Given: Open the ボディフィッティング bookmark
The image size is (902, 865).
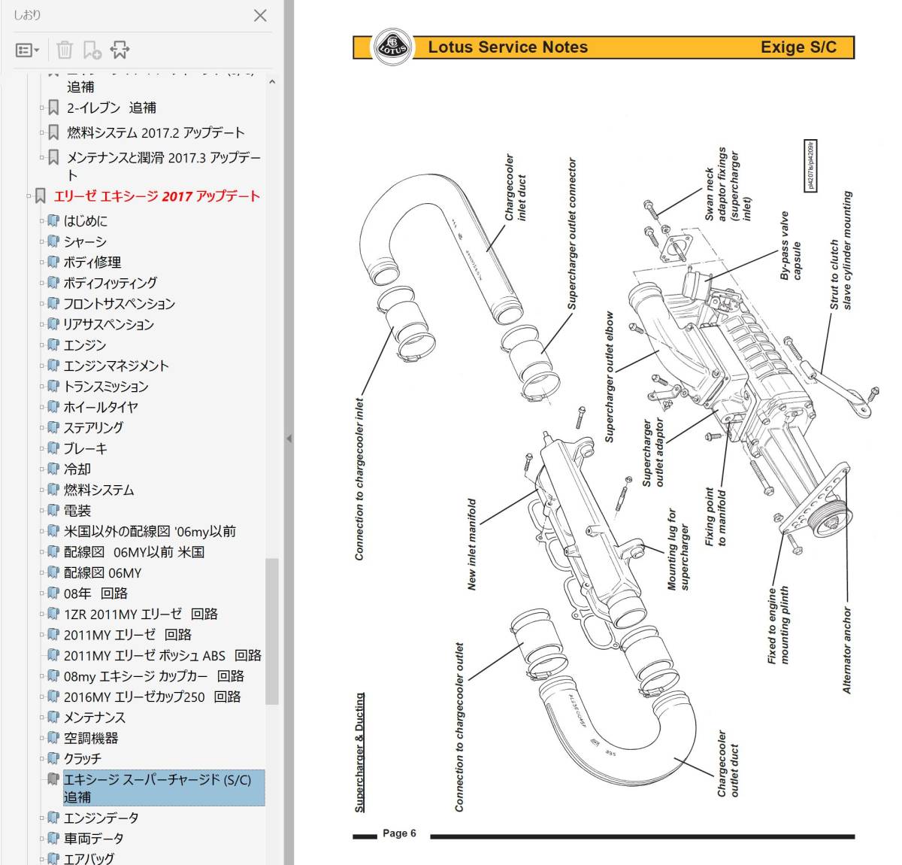Looking at the screenshot, I should (110, 283).
